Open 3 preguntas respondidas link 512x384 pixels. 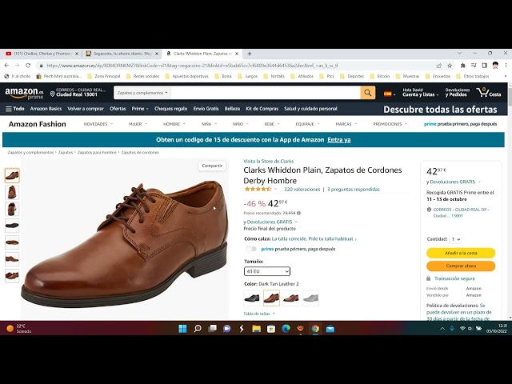[354, 190]
